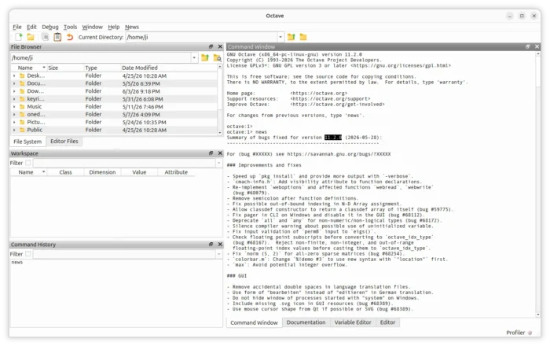Sort workspace by Dimension column
Screen dimensions: 550x346
click(102, 172)
